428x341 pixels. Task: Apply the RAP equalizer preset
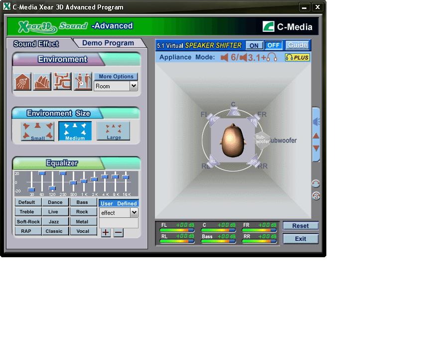[28, 231]
